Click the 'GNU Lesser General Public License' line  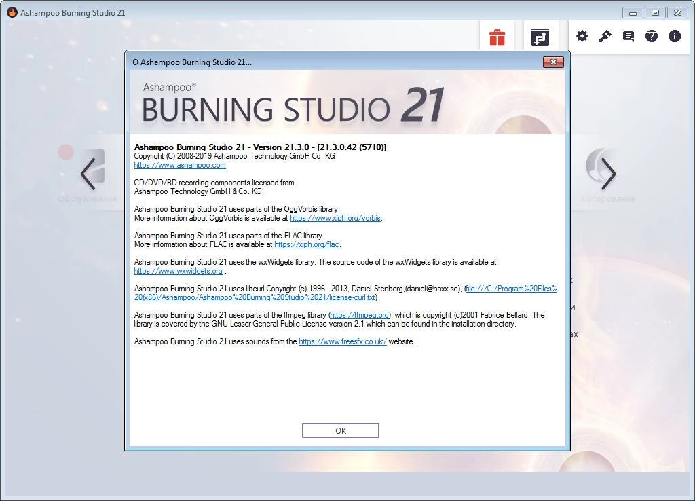325,324
